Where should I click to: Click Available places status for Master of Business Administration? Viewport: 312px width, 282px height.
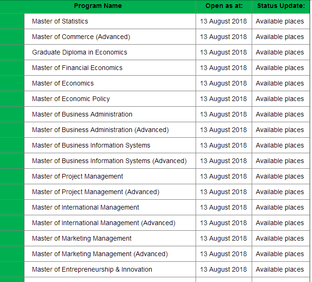tap(280, 114)
